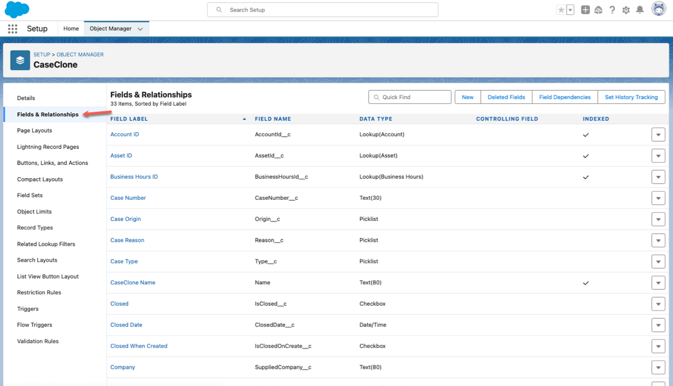
Task: Click the Salesforce cloud logo
Action: click(x=17, y=9)
